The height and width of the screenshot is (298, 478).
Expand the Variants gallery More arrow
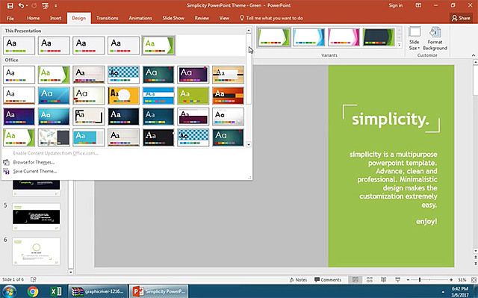point(399,45)
